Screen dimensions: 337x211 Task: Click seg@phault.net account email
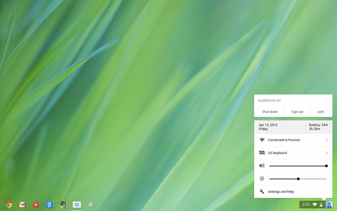[269, 101]
